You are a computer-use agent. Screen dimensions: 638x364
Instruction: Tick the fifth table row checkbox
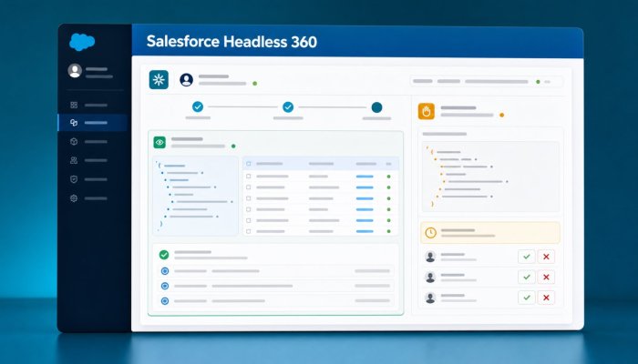(x=249, y=220)
